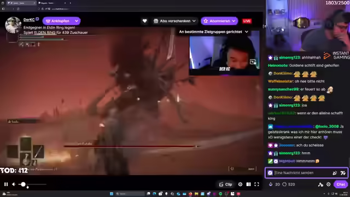Enter fullscreen mode in player

(x=256, y=184)
